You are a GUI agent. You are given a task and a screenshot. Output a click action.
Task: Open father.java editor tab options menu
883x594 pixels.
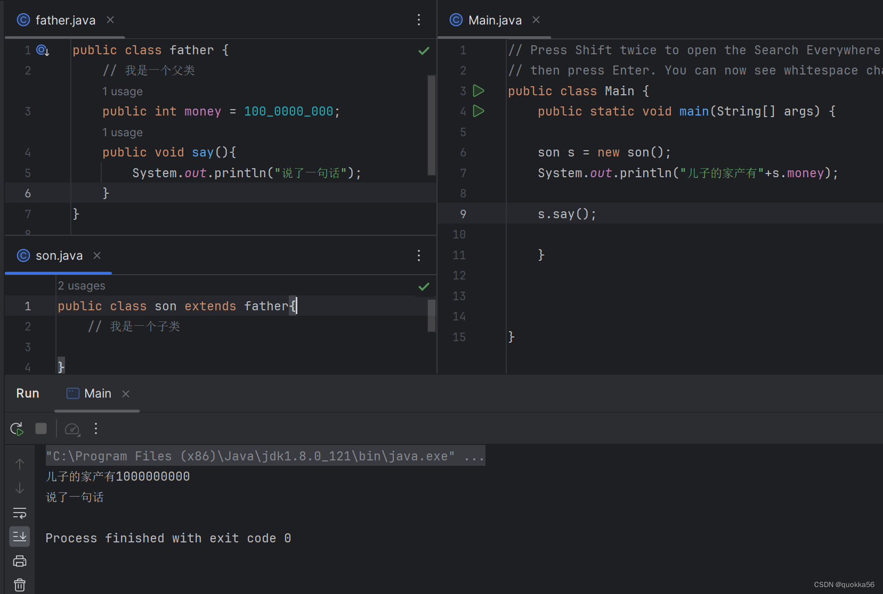[x=419, y=20]
